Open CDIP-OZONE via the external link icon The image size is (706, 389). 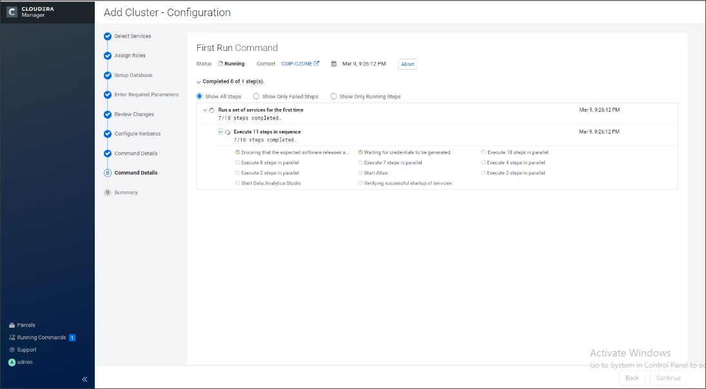click(315, 63)
